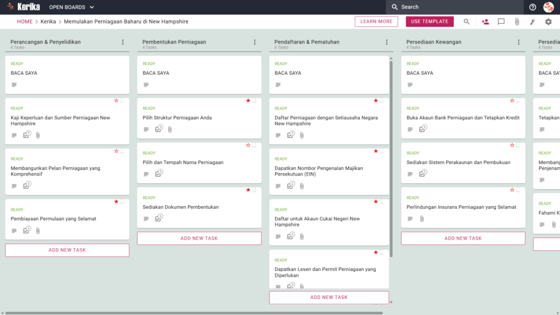Viewport: 560px width, 315px height.
Task: Toggle star on Daftar Perniagaan dengan Setiausaha card
Action: (376, 101)
